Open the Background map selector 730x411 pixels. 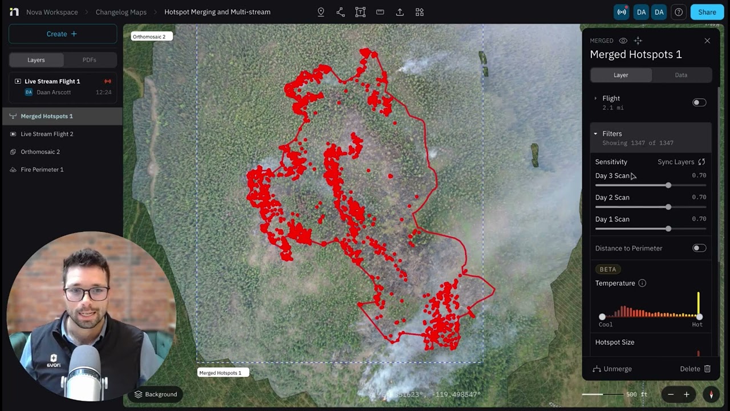coord(156,394)
